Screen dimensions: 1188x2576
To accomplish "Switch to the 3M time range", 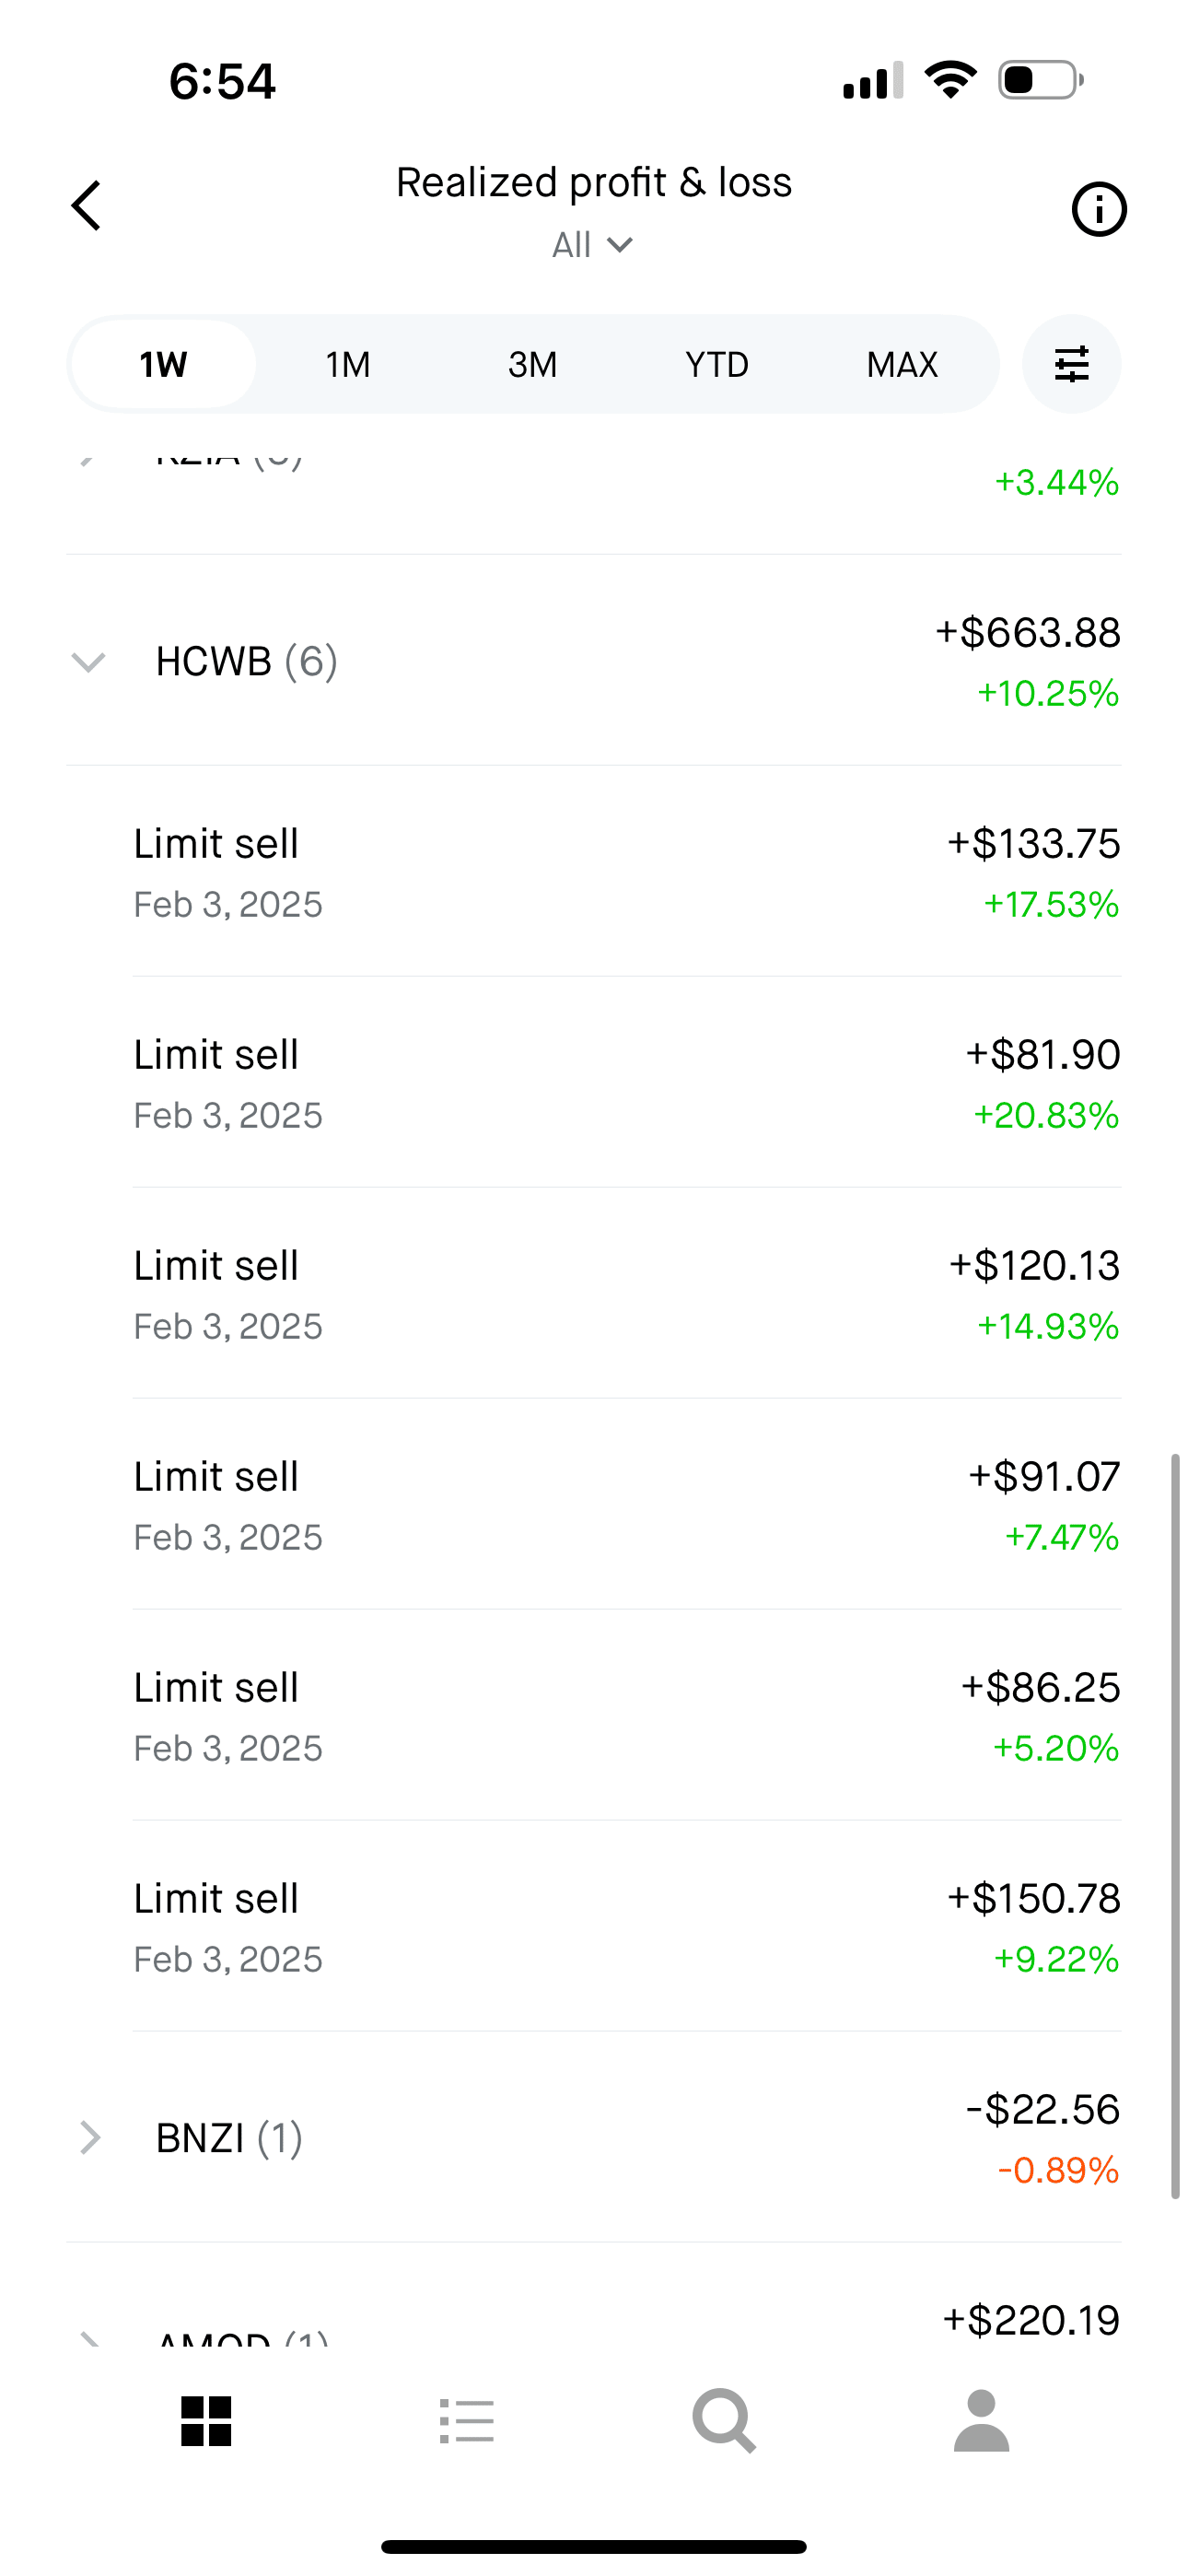I will point(532,365).
